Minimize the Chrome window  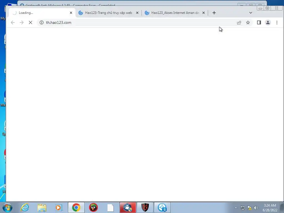(260, 8)
